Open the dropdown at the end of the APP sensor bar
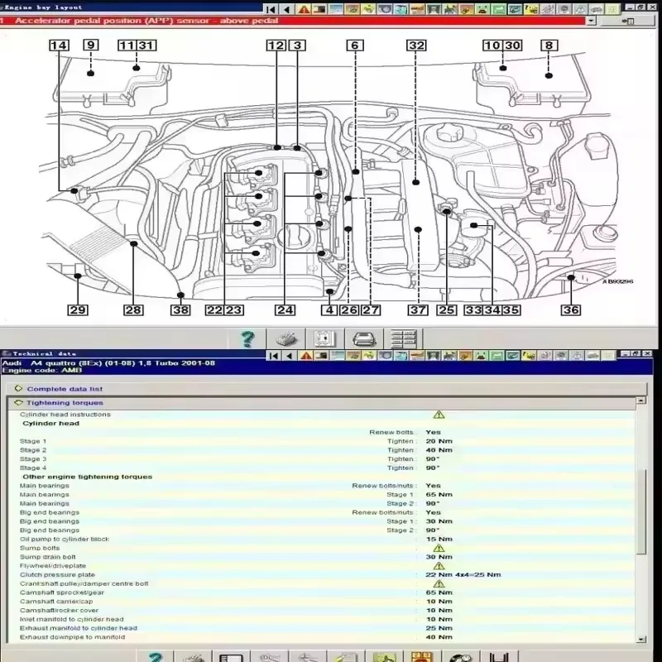 pyautogui.click(x=591, y=21)
